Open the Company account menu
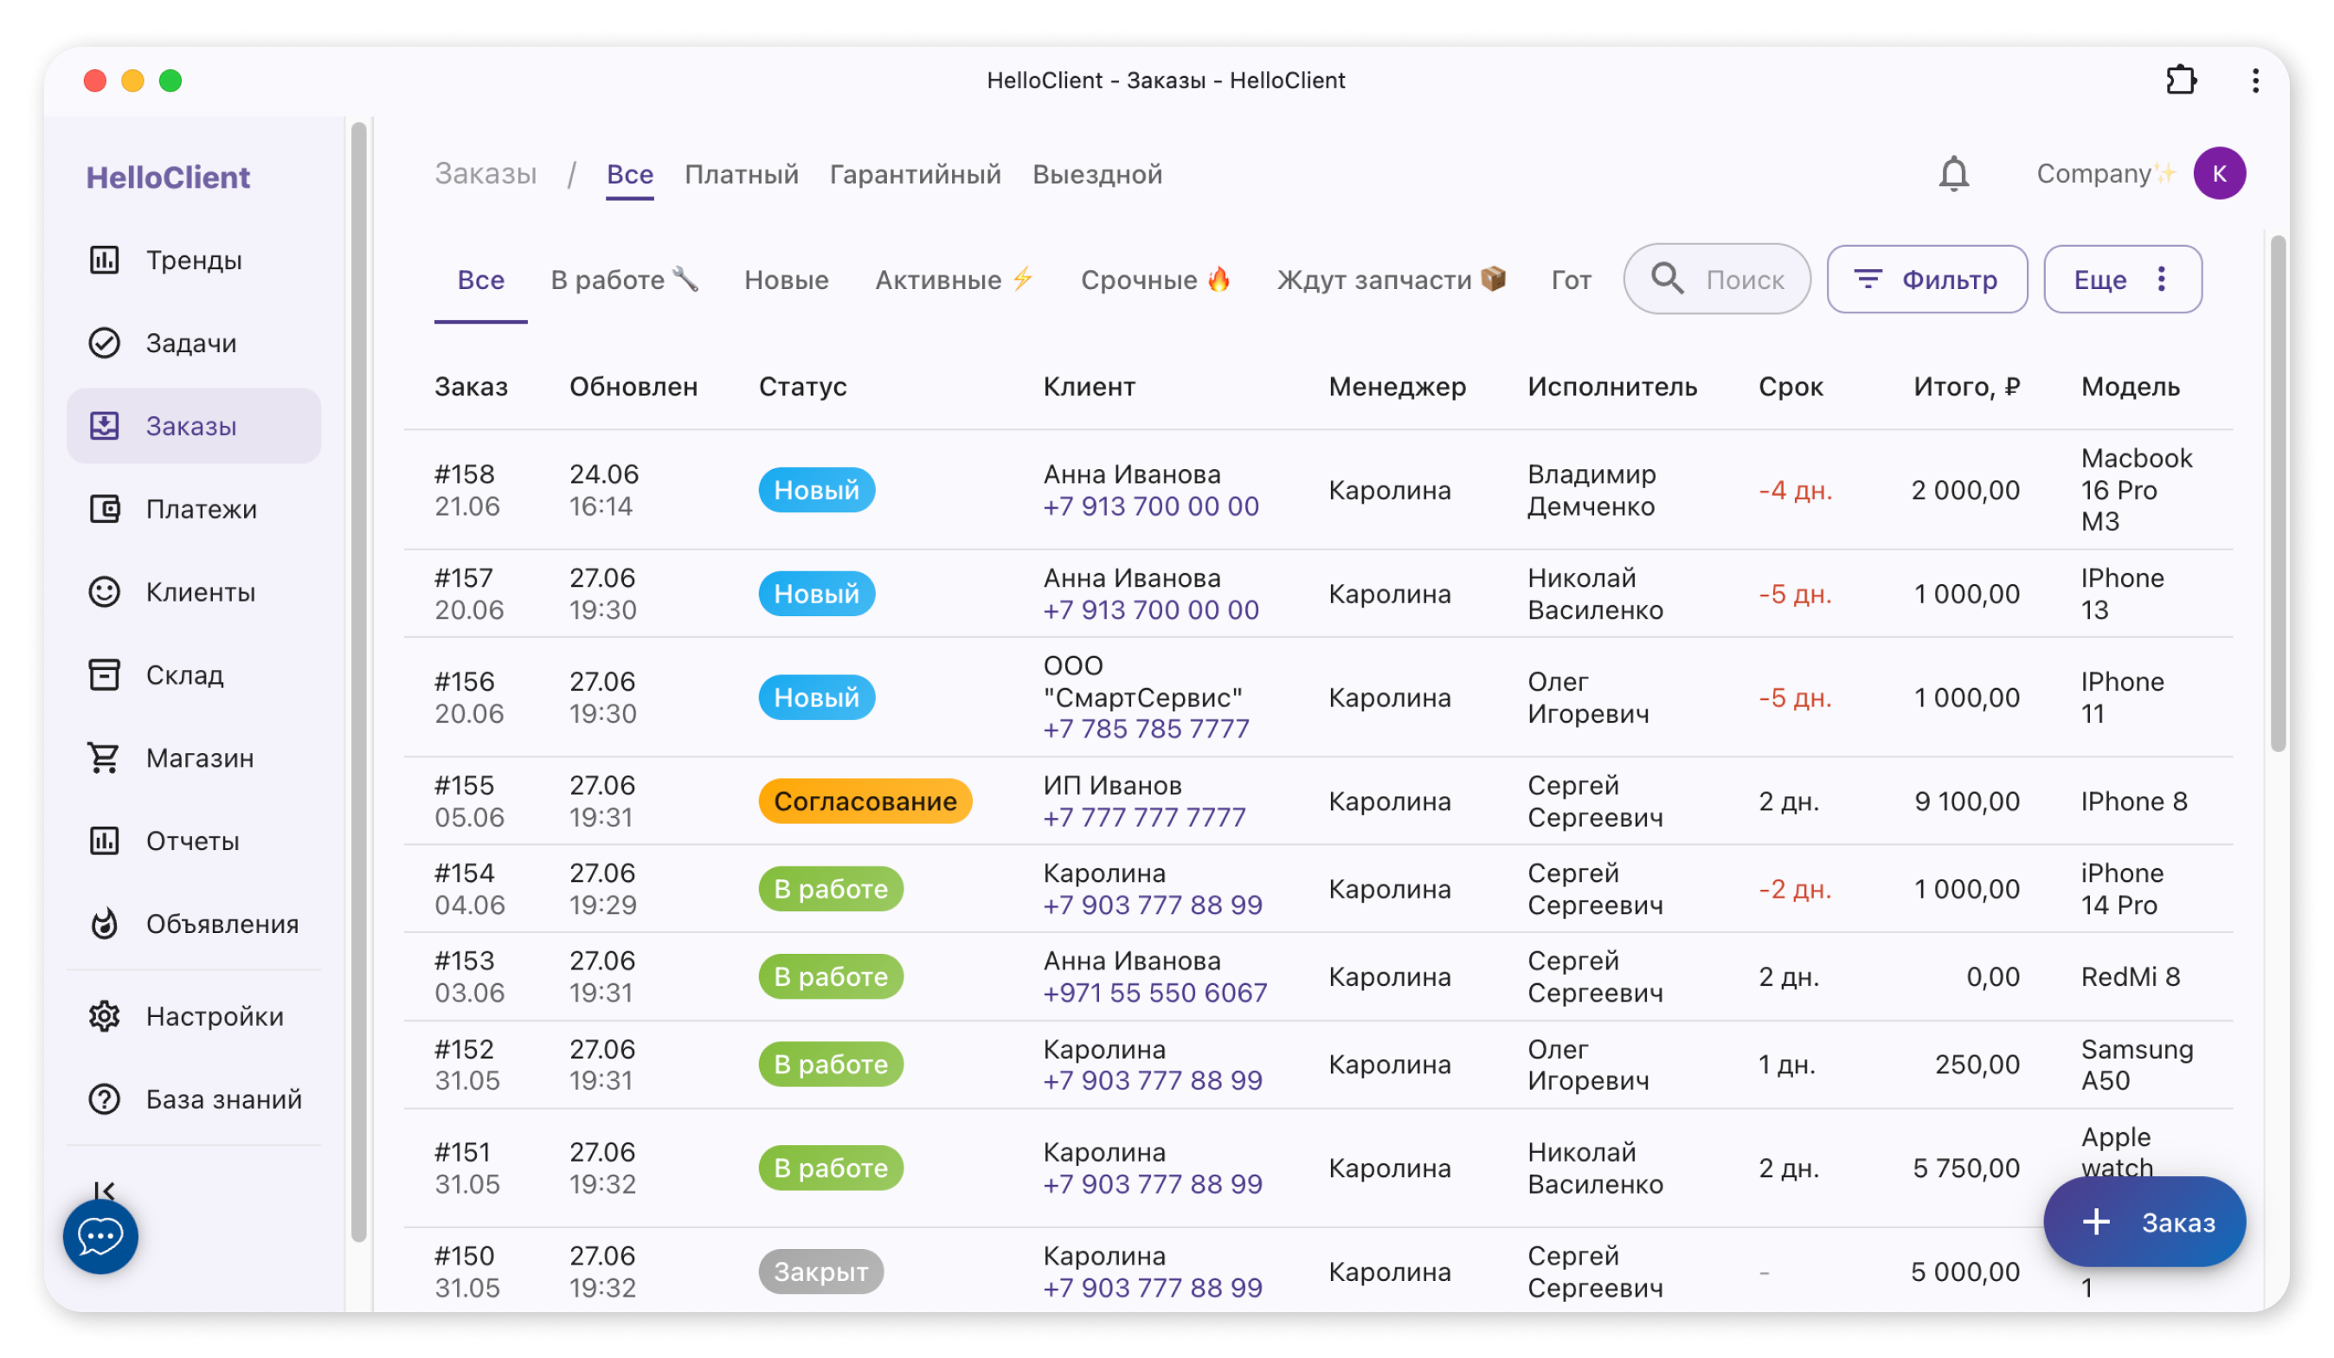2334x1358 pixels. (x=2106, y=173)
